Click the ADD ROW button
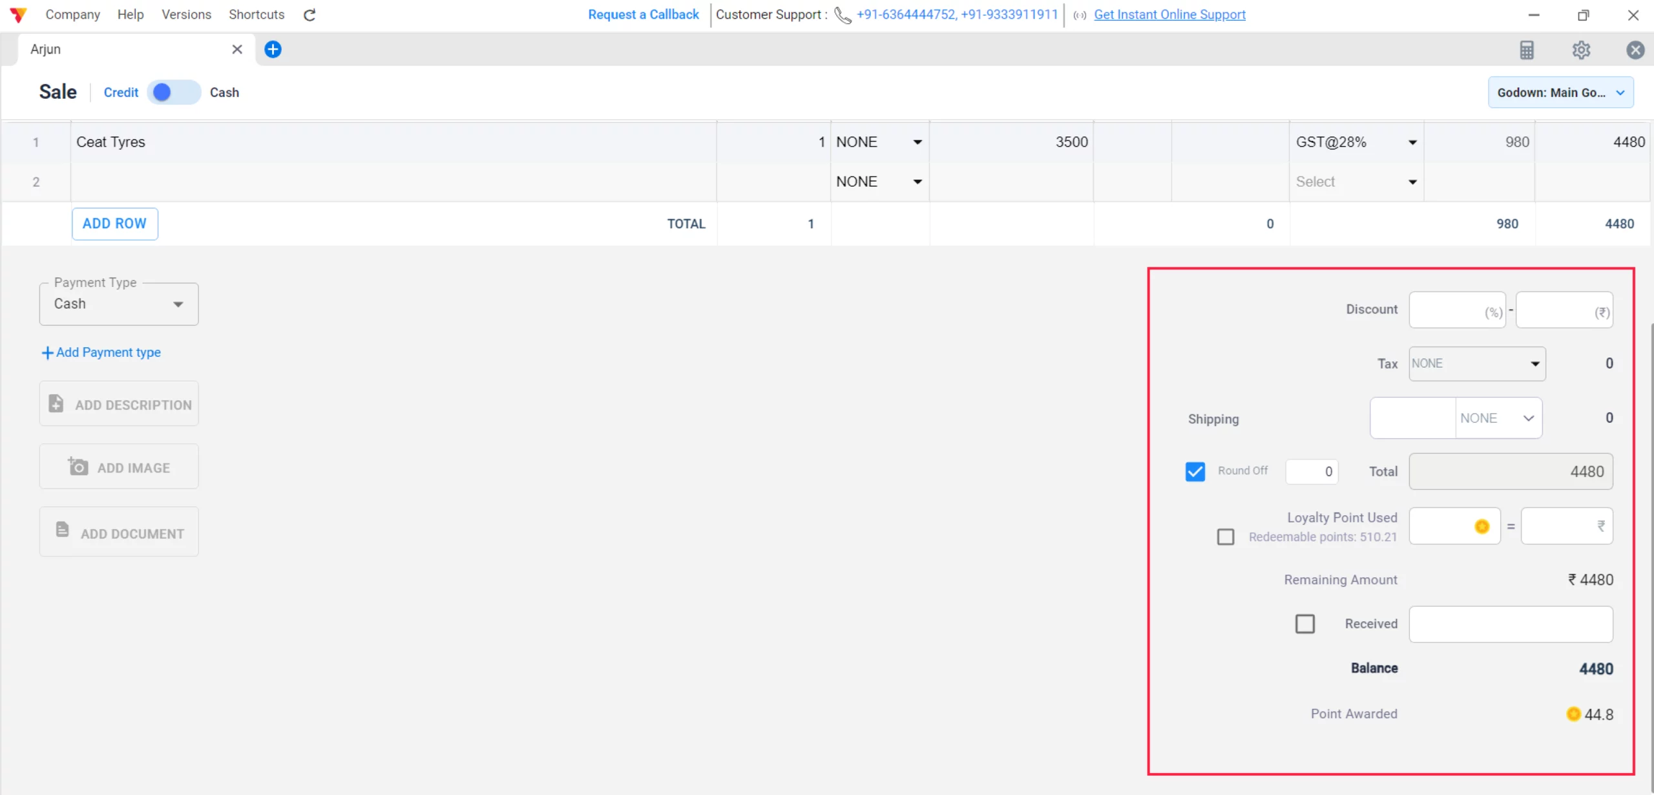1654x795 pixels. pos(114,224)
